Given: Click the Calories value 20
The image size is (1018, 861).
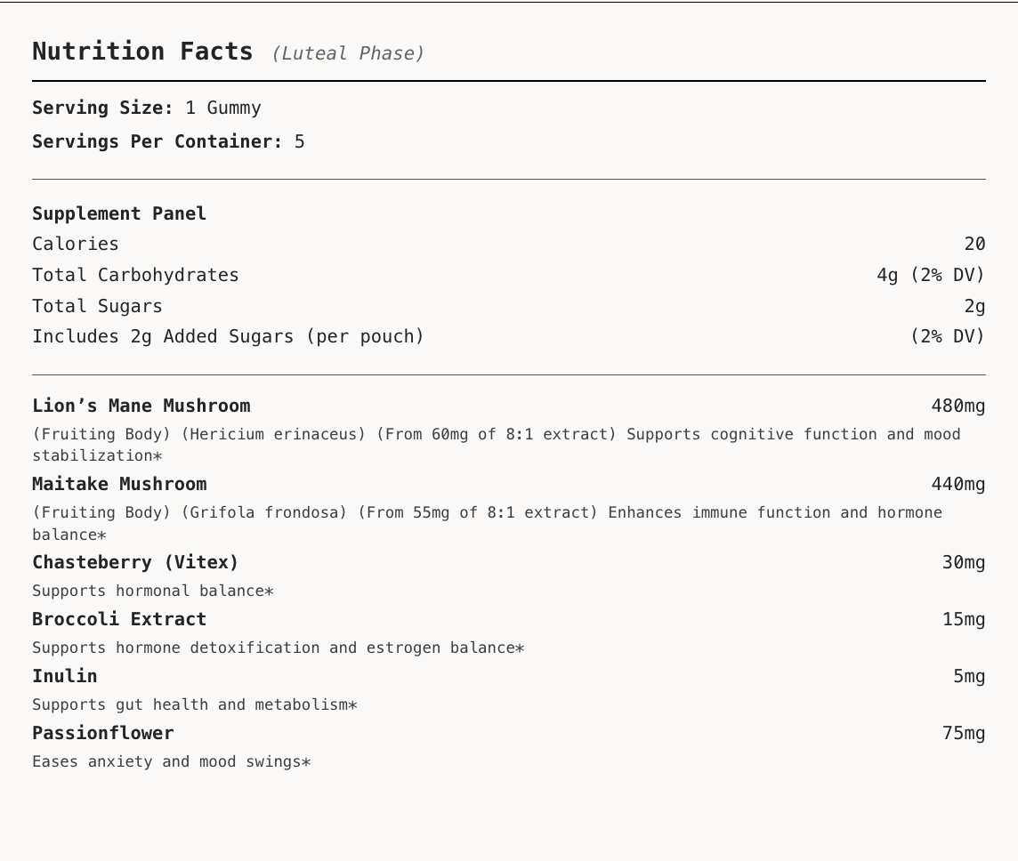Looking at the screenshot, I should pos(974,244).
